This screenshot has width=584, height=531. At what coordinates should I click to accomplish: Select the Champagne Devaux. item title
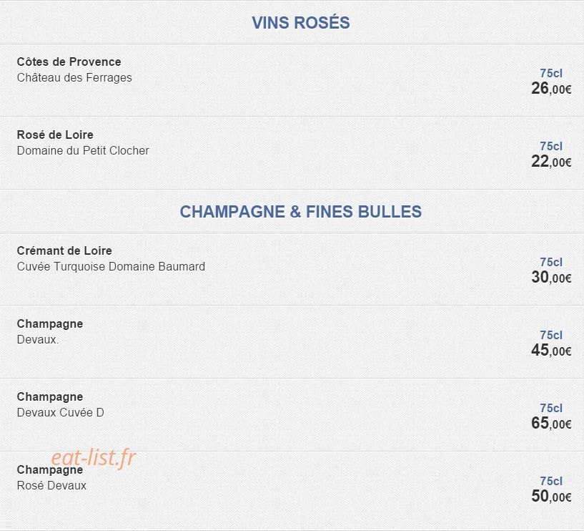click(x=50, y=323)
